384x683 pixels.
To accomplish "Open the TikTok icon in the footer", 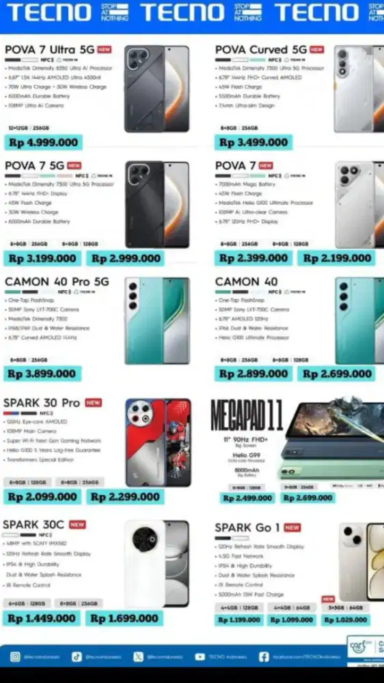I will (77, 656).
